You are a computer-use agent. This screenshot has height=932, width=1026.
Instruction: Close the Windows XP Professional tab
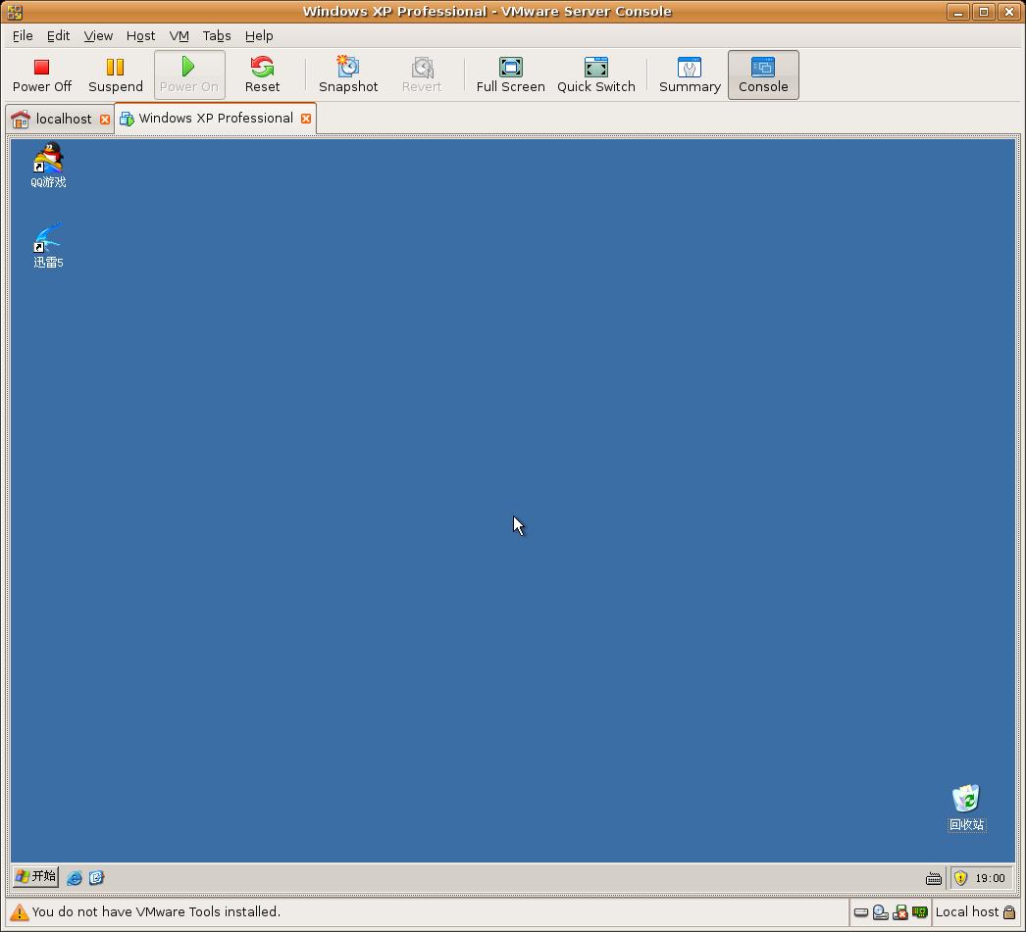tap(306, 119)
